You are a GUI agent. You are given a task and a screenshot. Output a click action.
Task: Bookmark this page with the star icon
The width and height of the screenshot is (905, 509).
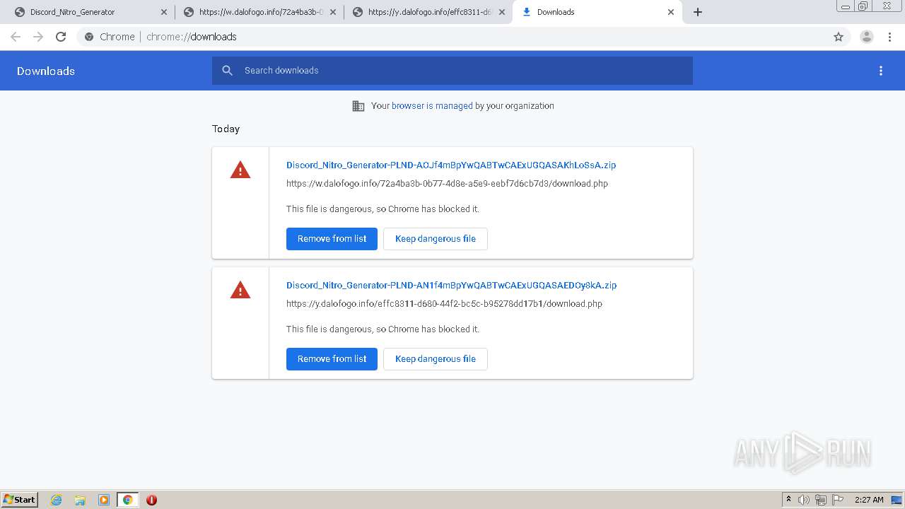tap(839, 37)
